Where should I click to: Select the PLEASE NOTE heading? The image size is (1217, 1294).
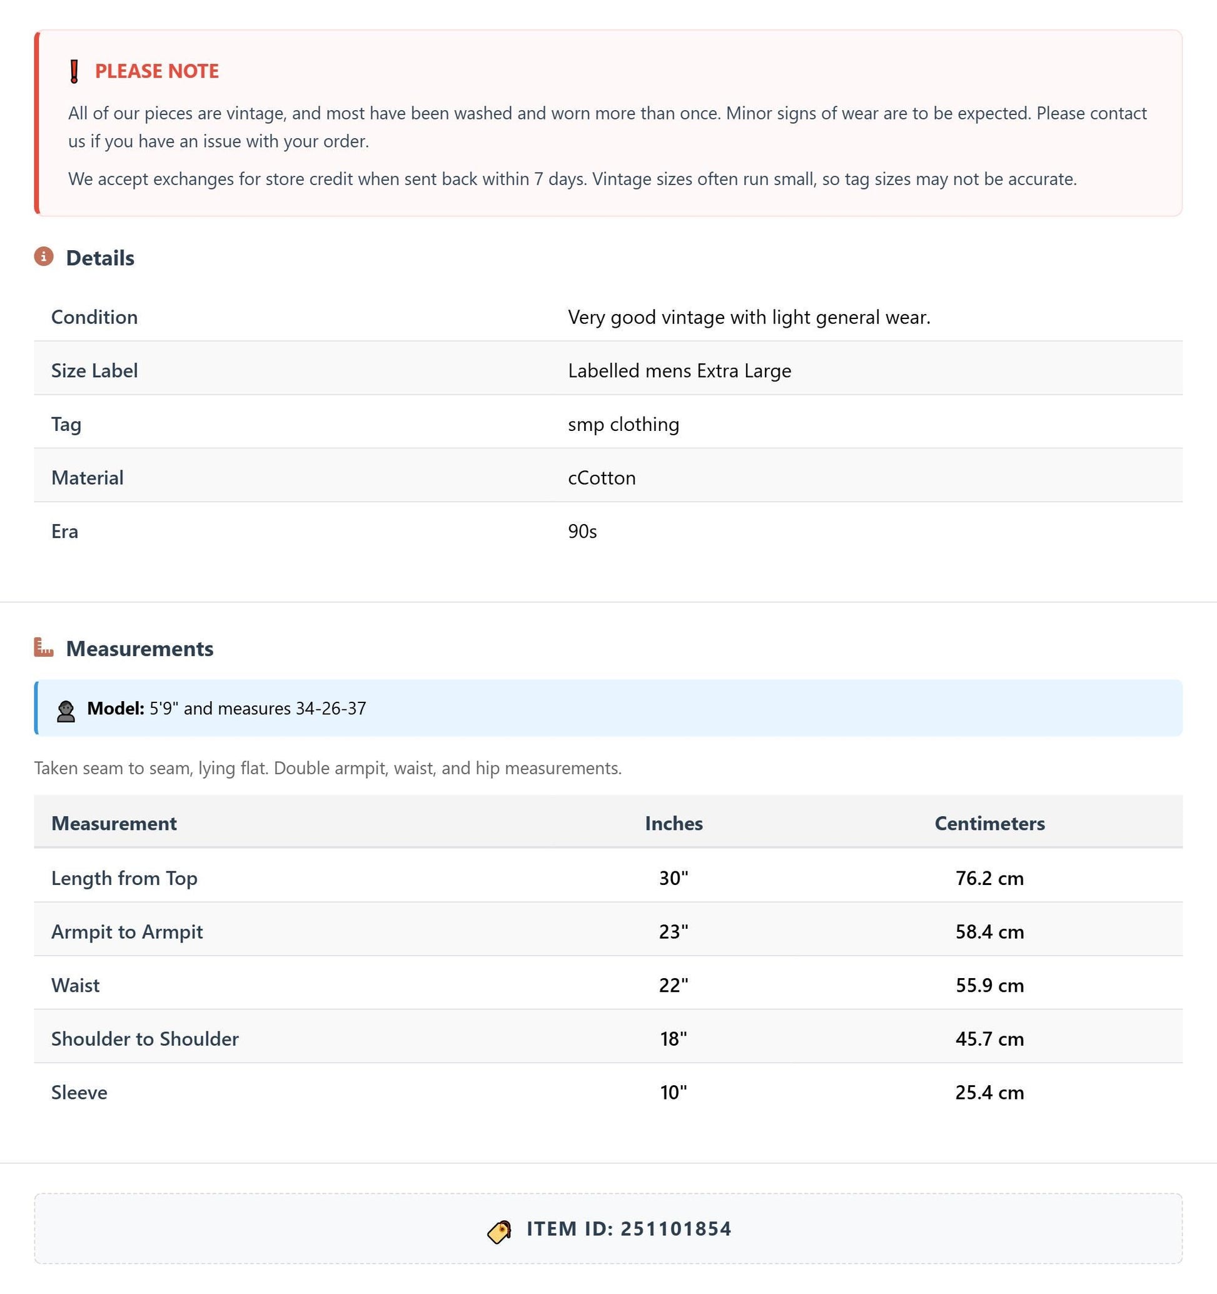[x=157, y=71]
